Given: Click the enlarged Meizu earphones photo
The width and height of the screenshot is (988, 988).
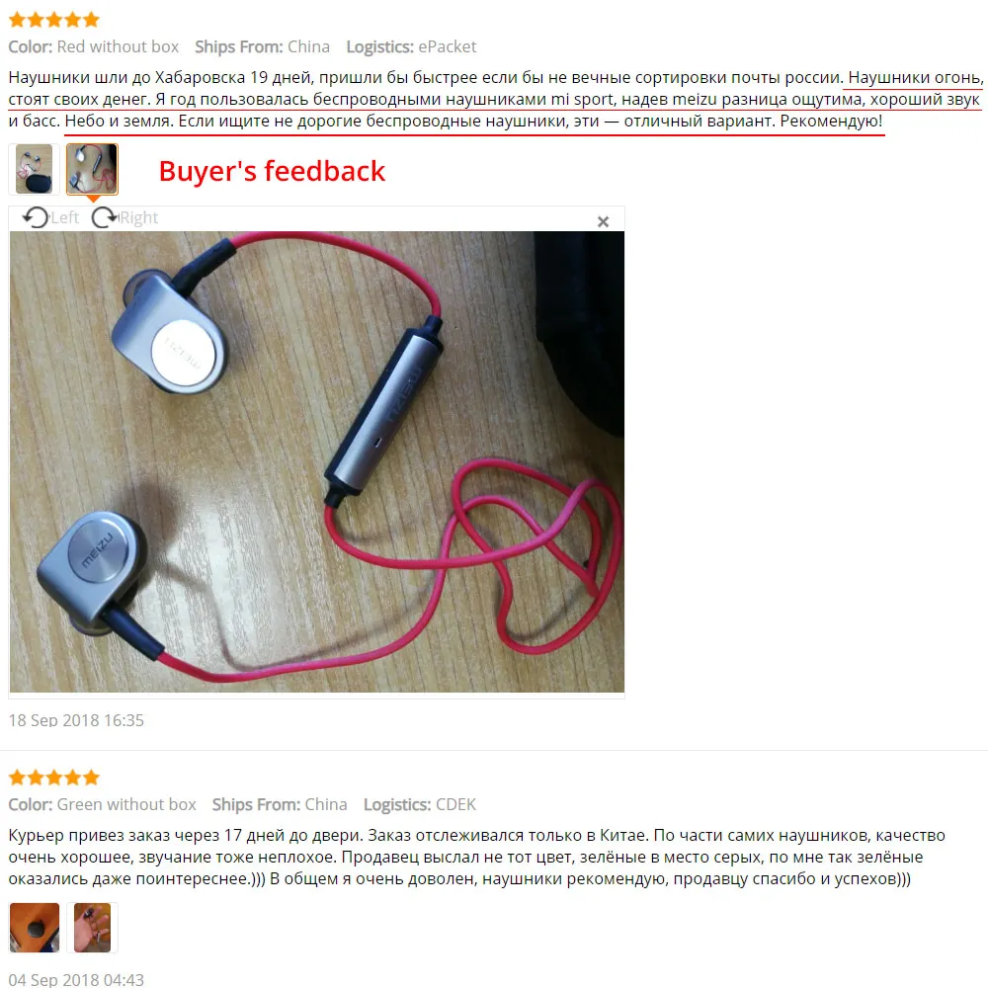Looking at the screenshot, I should pyautogui.click(x=317, y=461).
